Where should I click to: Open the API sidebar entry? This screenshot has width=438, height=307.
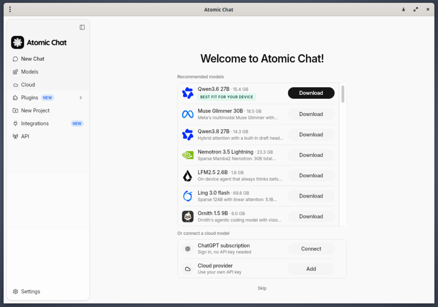tap(48, 136)
